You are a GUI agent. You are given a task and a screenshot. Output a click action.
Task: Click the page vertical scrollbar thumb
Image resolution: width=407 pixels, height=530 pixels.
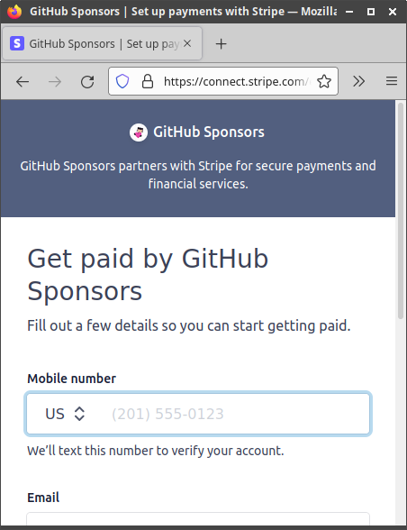coord(401,211)
